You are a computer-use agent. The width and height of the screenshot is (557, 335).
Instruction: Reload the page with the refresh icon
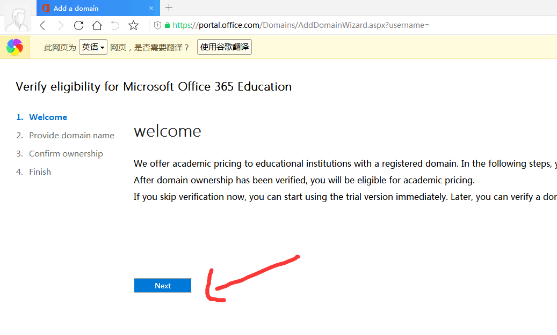click(78, 25)
